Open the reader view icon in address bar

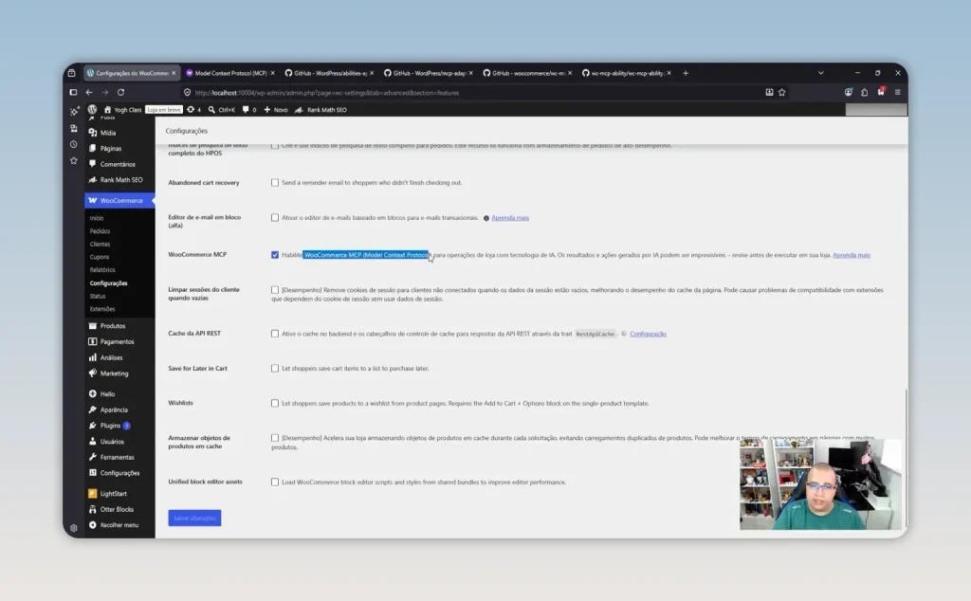tap(769, 92)
